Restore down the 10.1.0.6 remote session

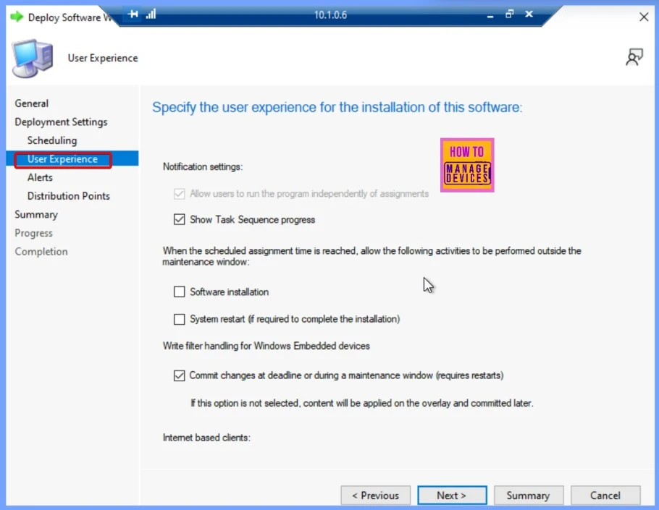tap(509, 14)
